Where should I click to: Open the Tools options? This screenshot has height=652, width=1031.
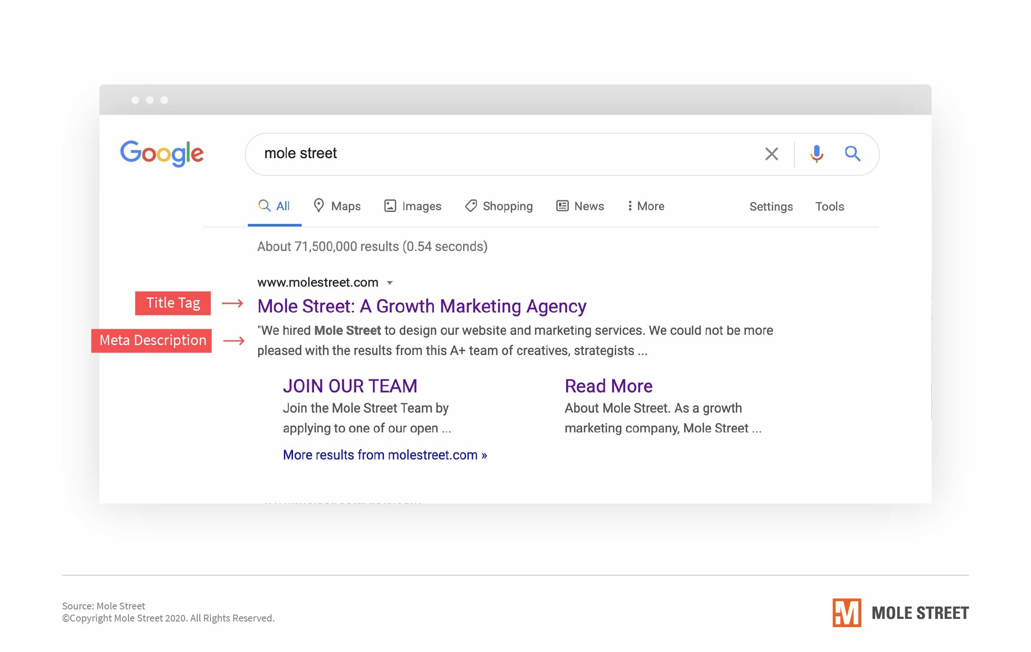(830, 207)
